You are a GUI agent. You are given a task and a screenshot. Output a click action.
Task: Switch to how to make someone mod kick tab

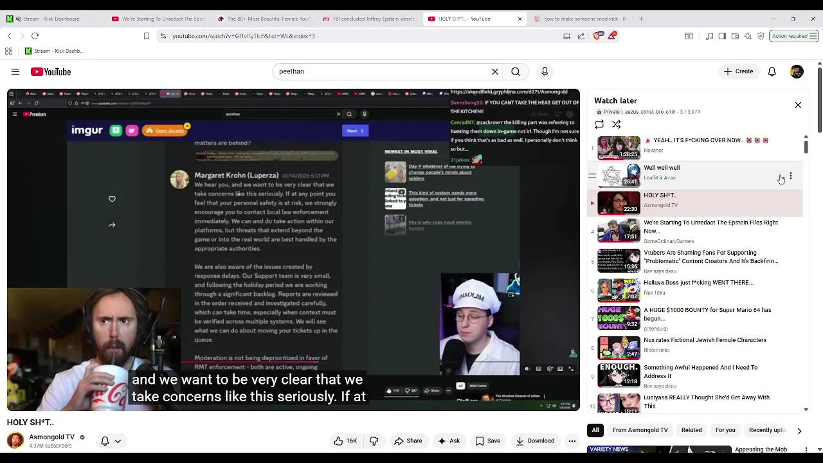pos(581,19)
